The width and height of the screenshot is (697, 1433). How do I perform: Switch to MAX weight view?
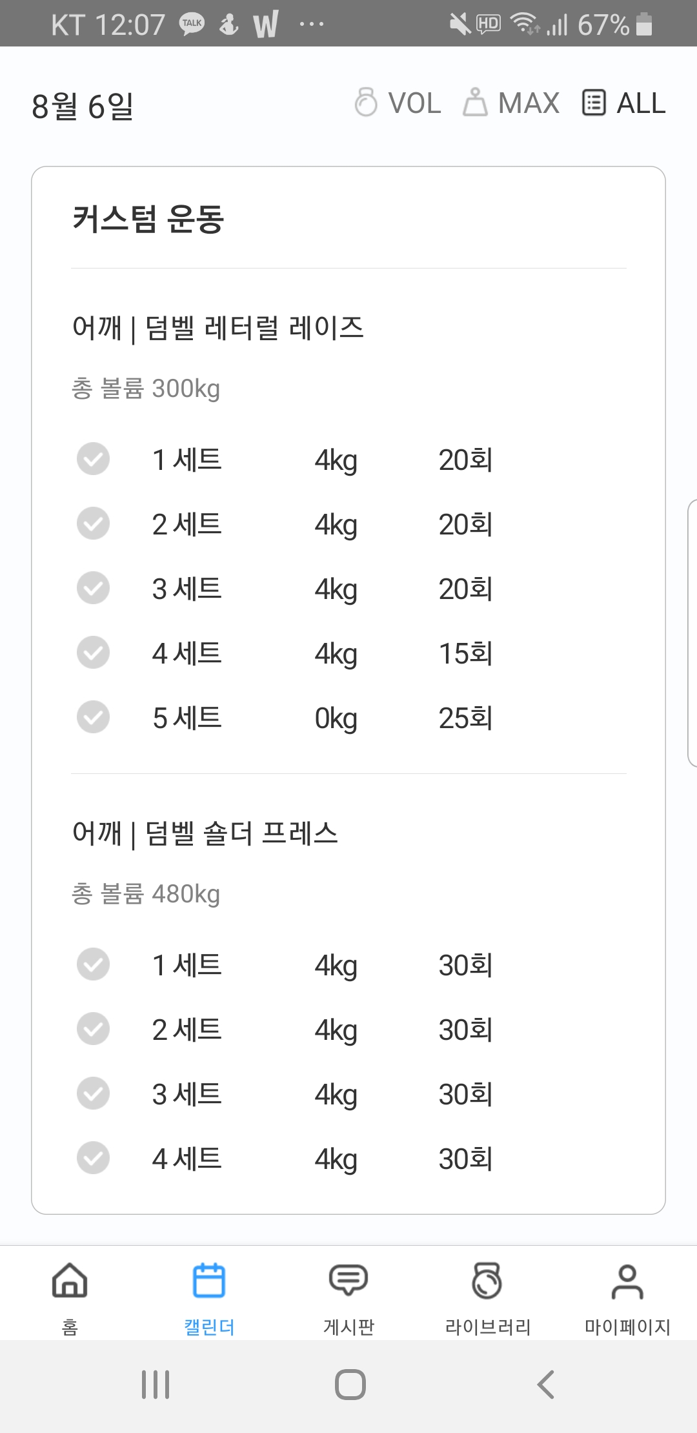click(511, 103)
